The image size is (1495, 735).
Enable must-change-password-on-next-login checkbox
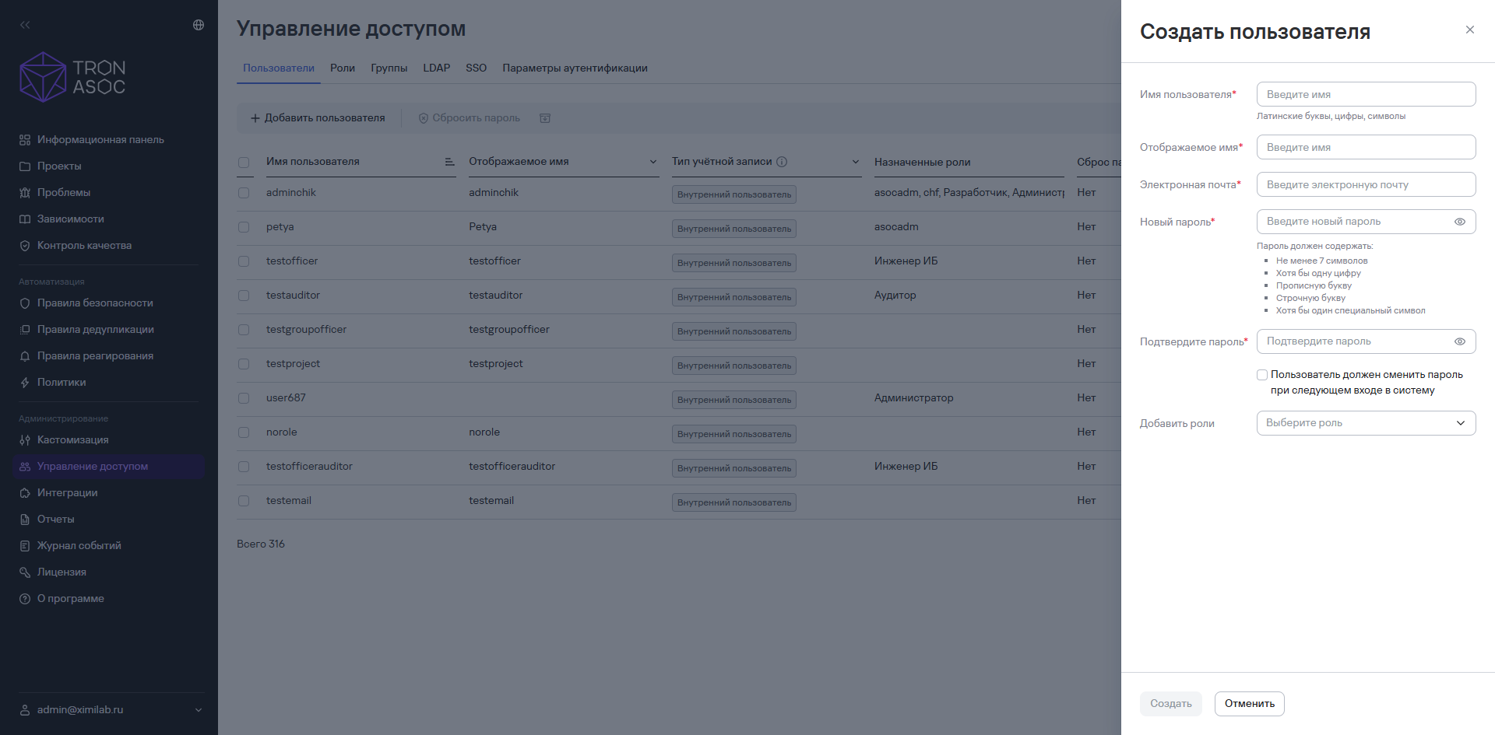coord(1262,375)
